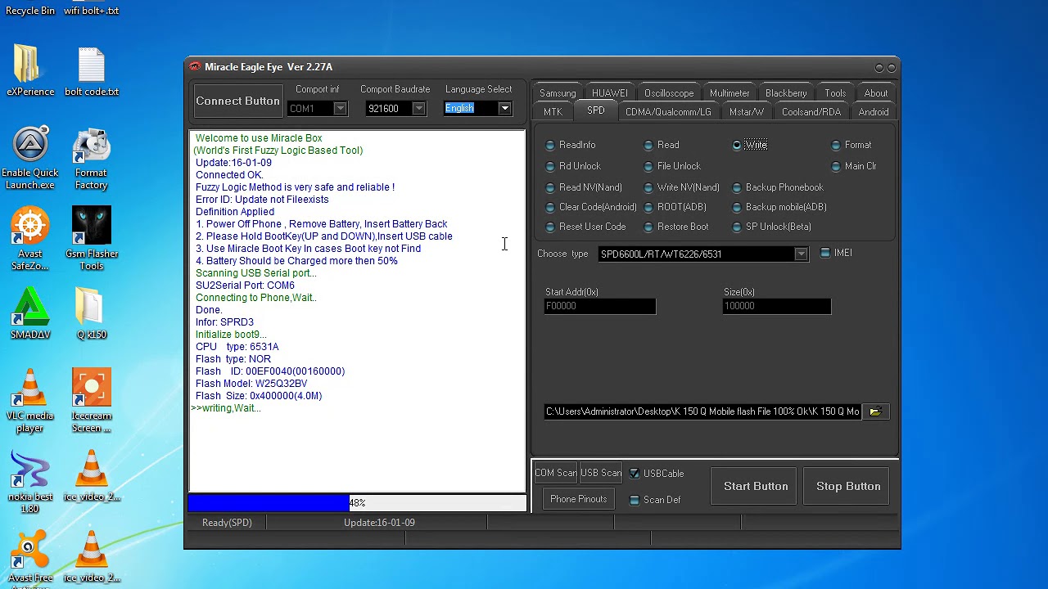The width and height of the screenshot is (1048, 589).
Task: Open the Q k150 folder
Action: [92, 314]
